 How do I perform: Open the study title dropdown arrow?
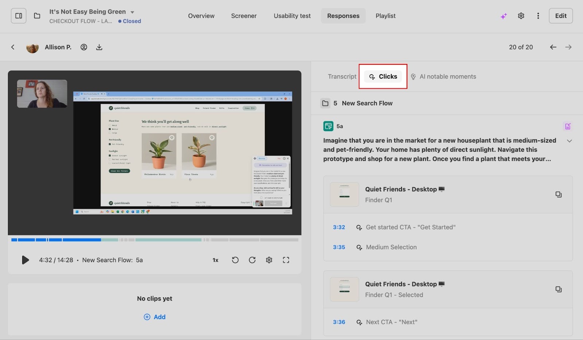tap(132, 12)
